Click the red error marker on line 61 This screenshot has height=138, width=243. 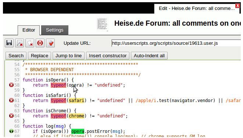click(11, 101)
